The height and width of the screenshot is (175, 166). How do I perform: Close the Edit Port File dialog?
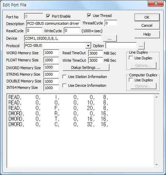pyautogui.click(x=156, y=3)
